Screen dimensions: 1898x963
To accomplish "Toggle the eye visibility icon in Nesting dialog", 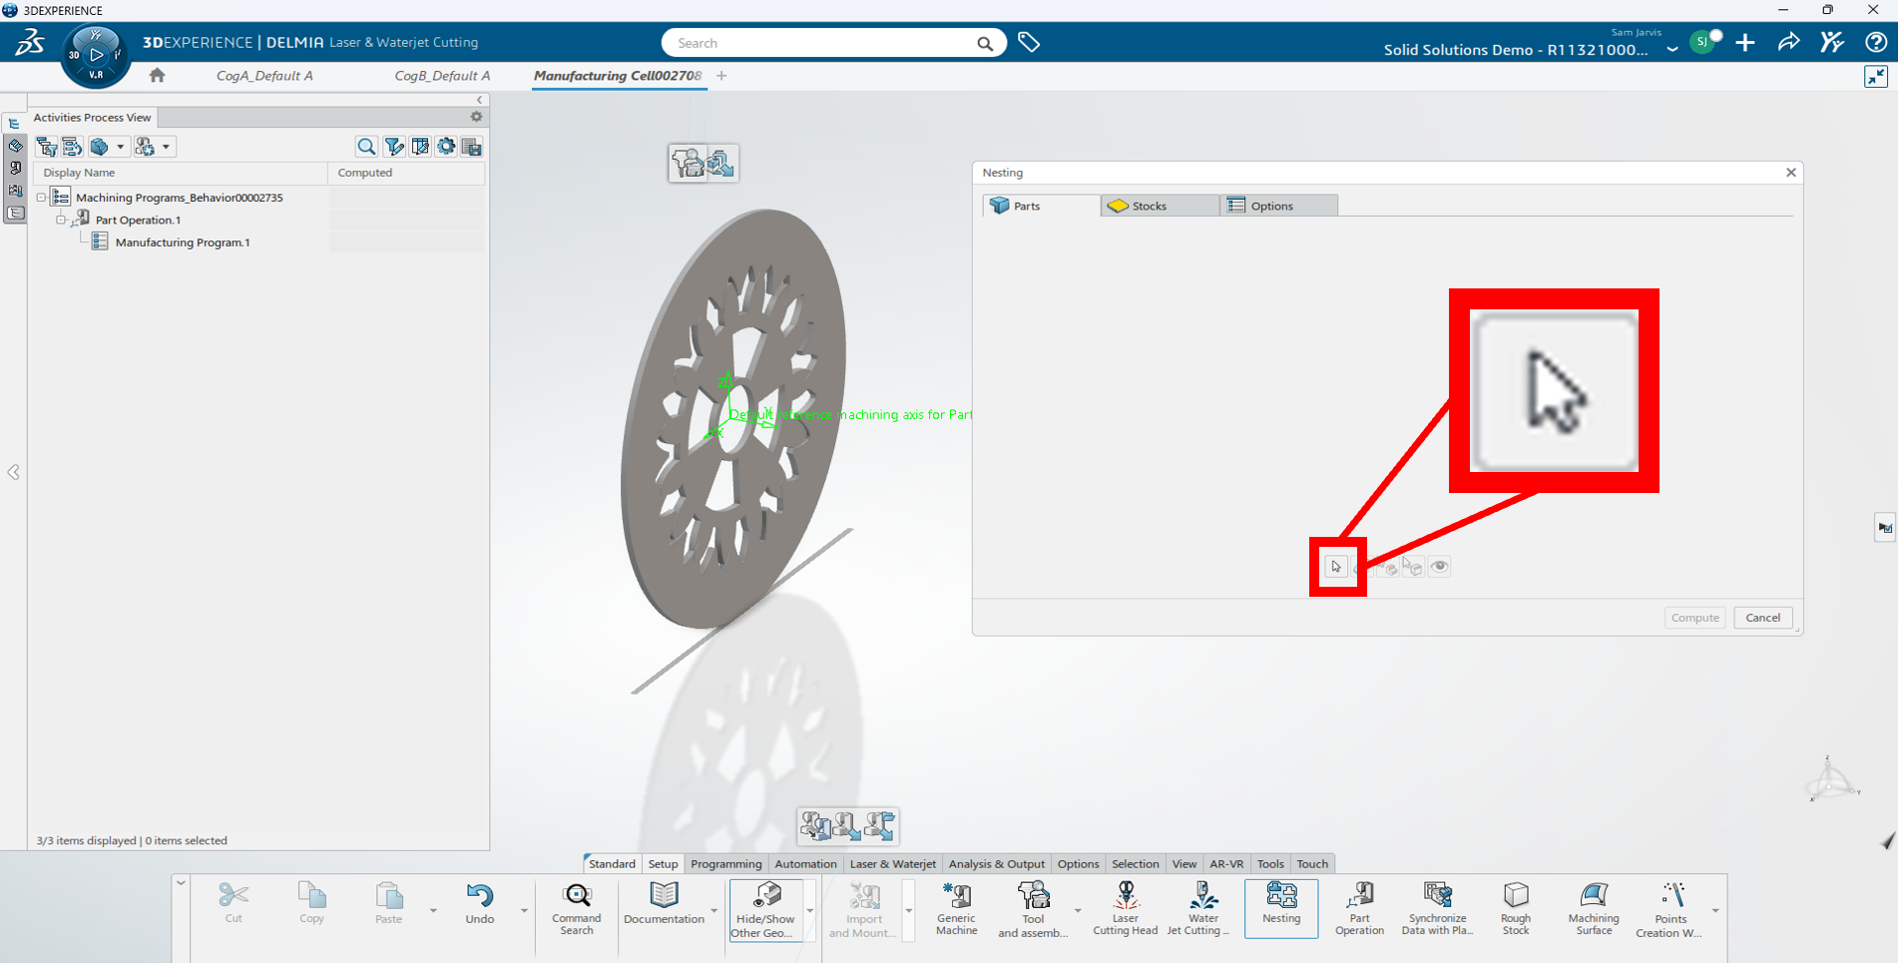I will [x=1439, y=567].
